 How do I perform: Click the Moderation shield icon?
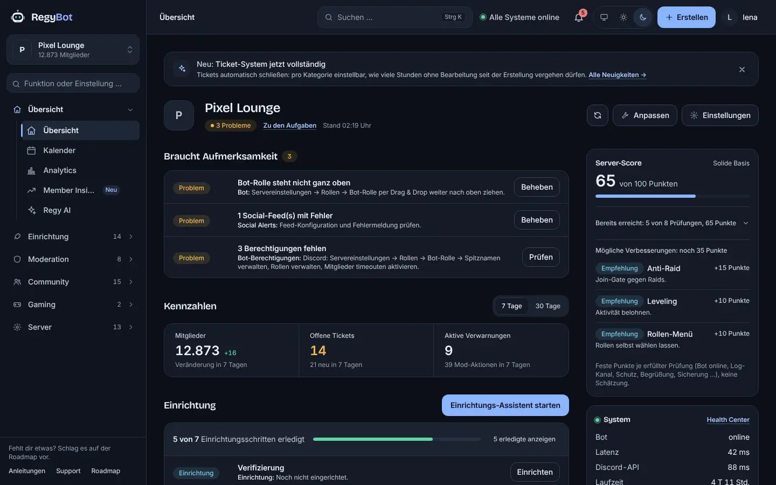(x=17, y=259)
